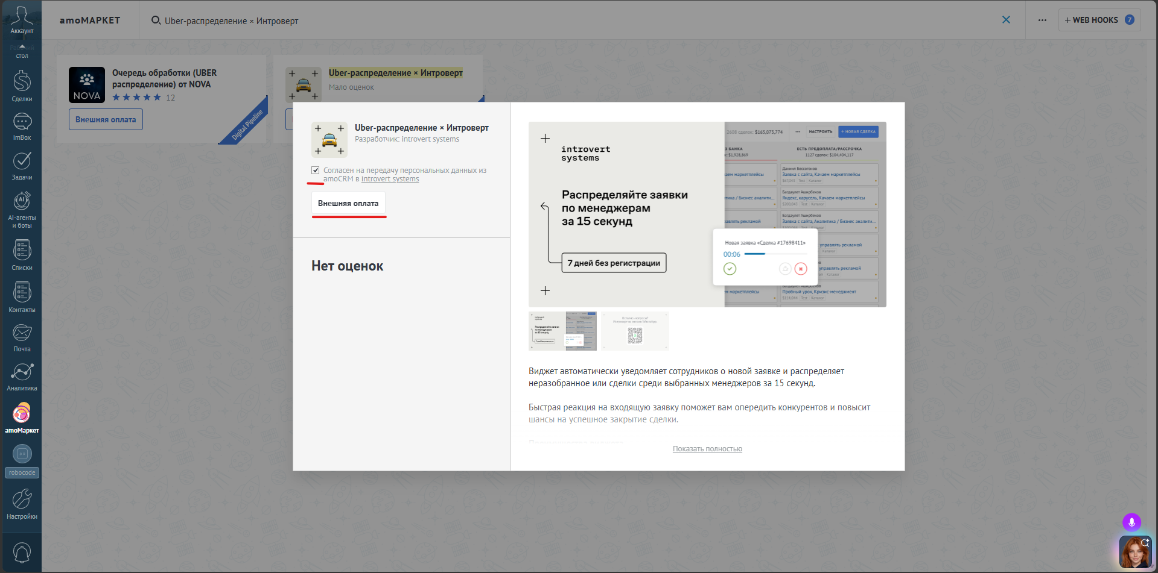The image size is (1158, 573).
Task: Open Uber-распределение × Интроверт background card
Action: [x=395, y=73]
